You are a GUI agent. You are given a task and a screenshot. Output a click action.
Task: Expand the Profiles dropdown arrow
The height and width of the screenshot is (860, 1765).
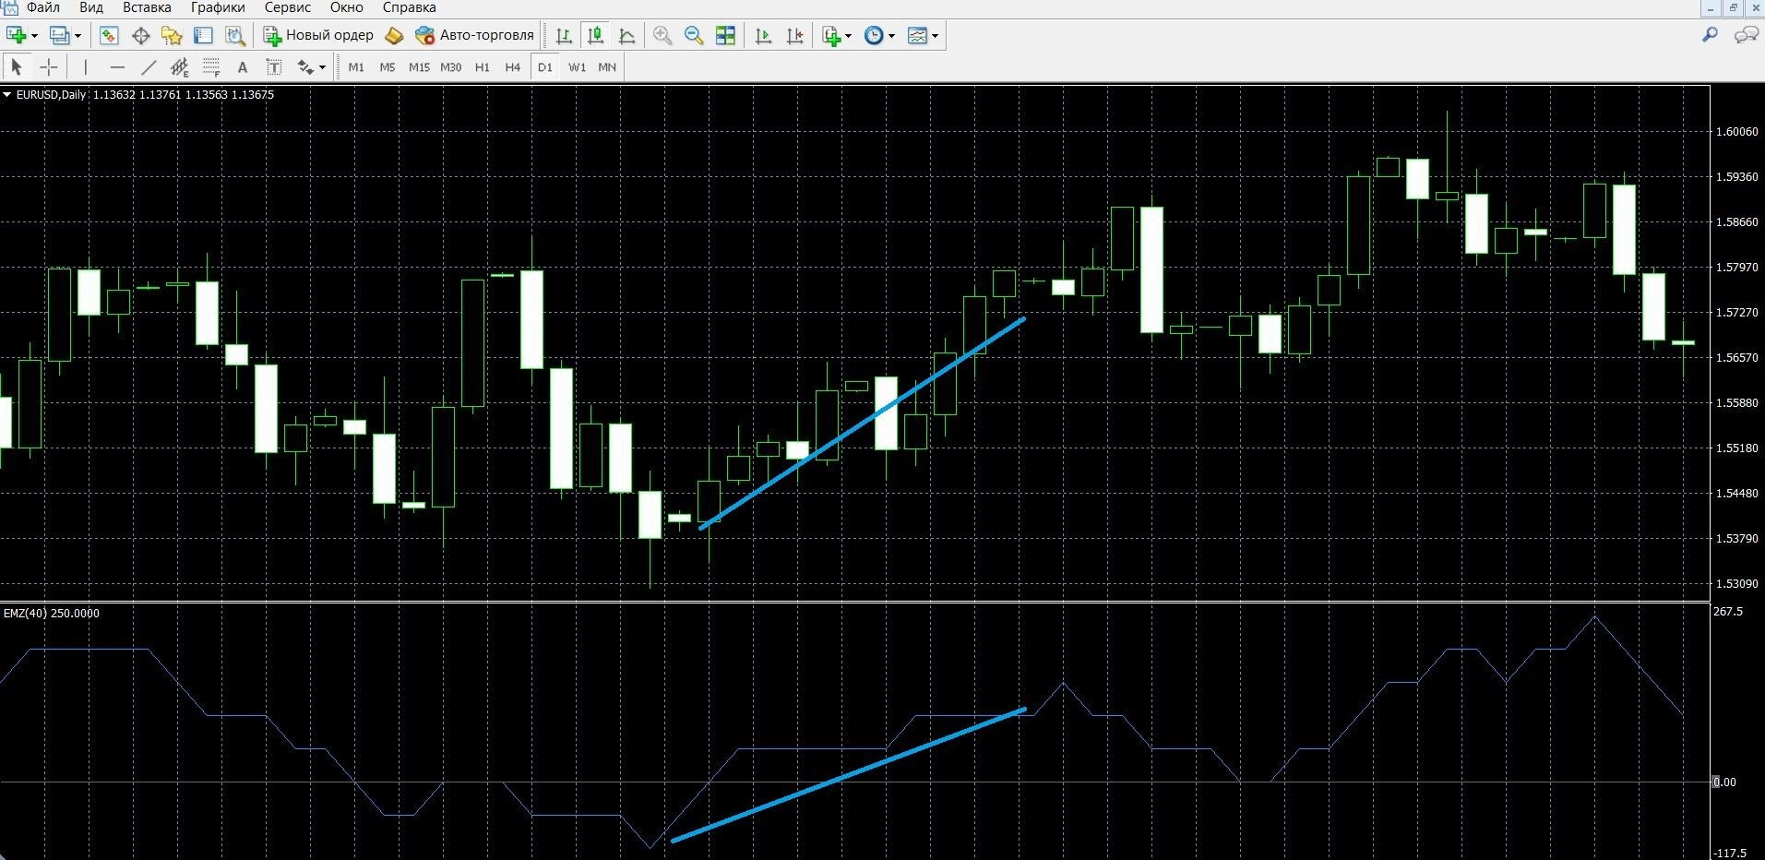[78, 36]
